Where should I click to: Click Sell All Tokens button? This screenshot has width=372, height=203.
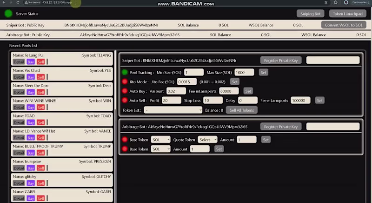click(x=242, y=110)
